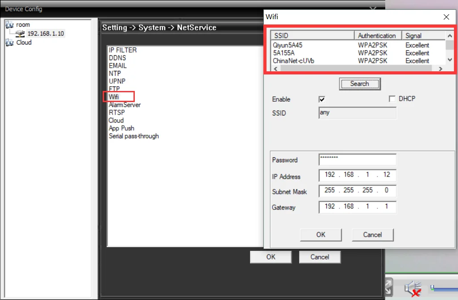This screenshot has width=458, height=300.
Task: Open the RTSP entry in NetService list
Action: click(x=117, y=112)
